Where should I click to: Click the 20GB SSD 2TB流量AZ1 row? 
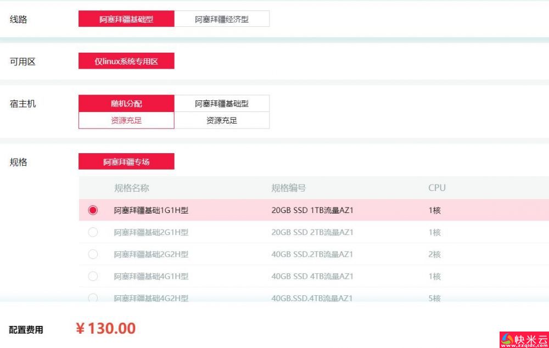[313, 232]
